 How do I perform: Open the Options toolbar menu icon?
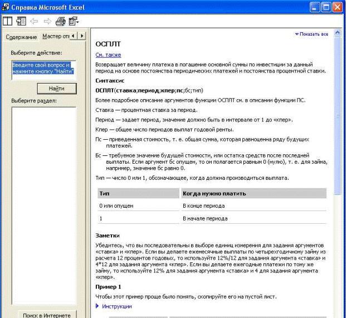[x=74, y=21]
